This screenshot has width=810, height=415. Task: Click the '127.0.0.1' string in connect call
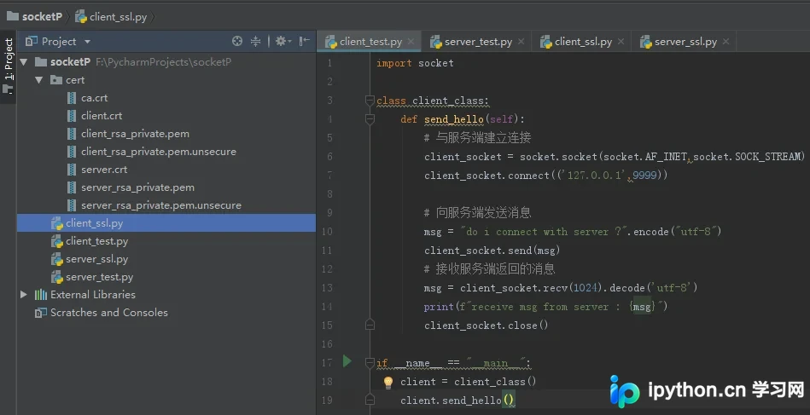[x=592, y=176]
